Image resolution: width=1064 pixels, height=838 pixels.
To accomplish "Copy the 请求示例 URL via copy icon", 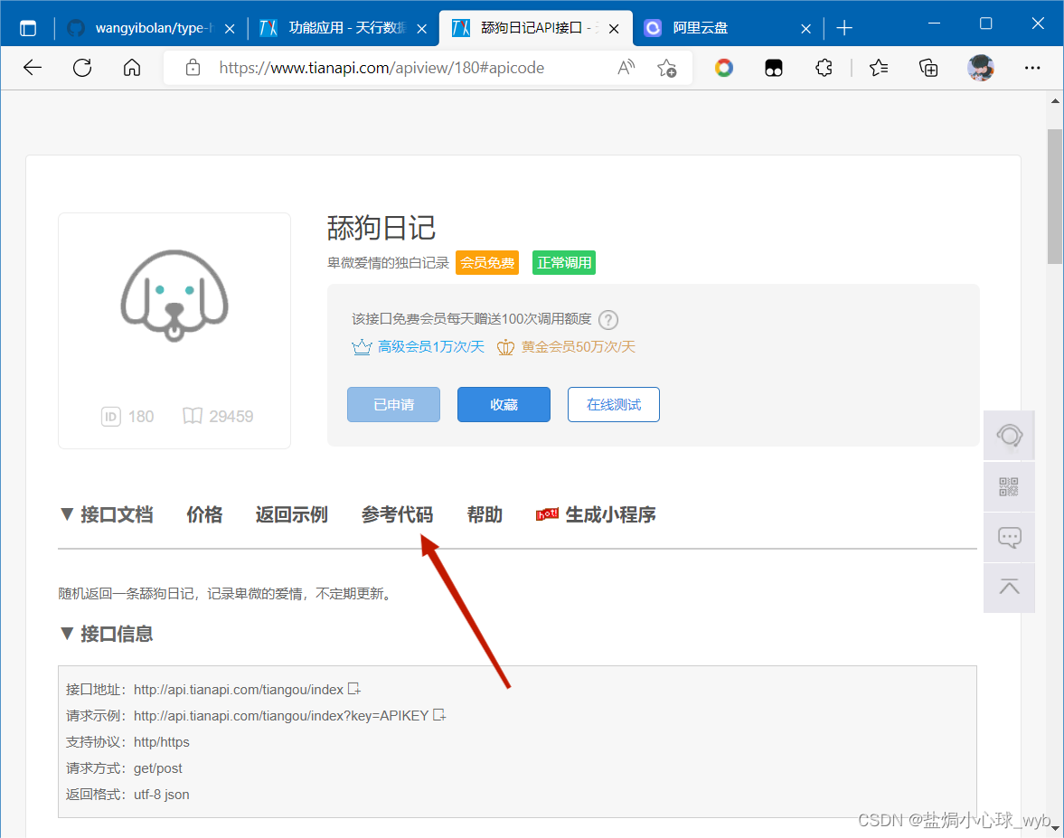I will [x=439, y=715].
